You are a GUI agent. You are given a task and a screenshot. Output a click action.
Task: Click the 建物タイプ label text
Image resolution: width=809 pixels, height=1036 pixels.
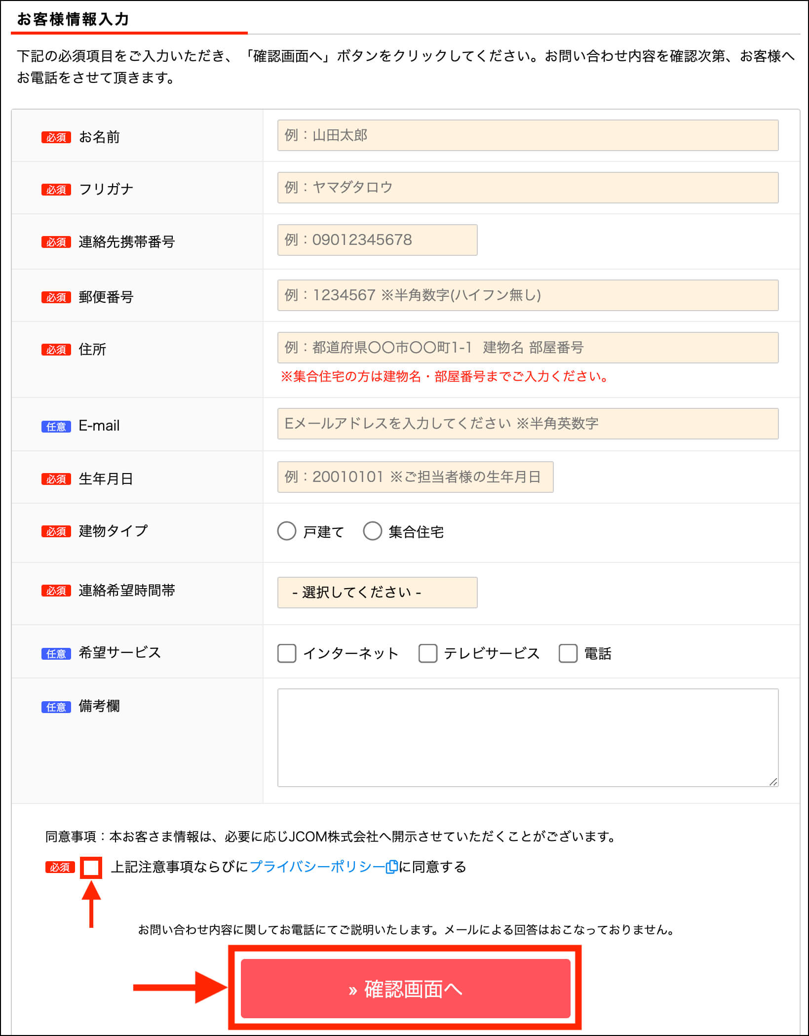click(113, 531)
